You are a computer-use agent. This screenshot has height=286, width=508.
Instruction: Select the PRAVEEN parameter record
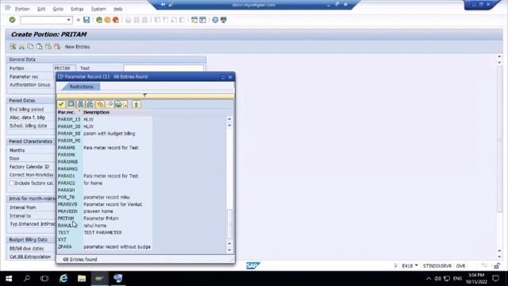pos(105,211)
